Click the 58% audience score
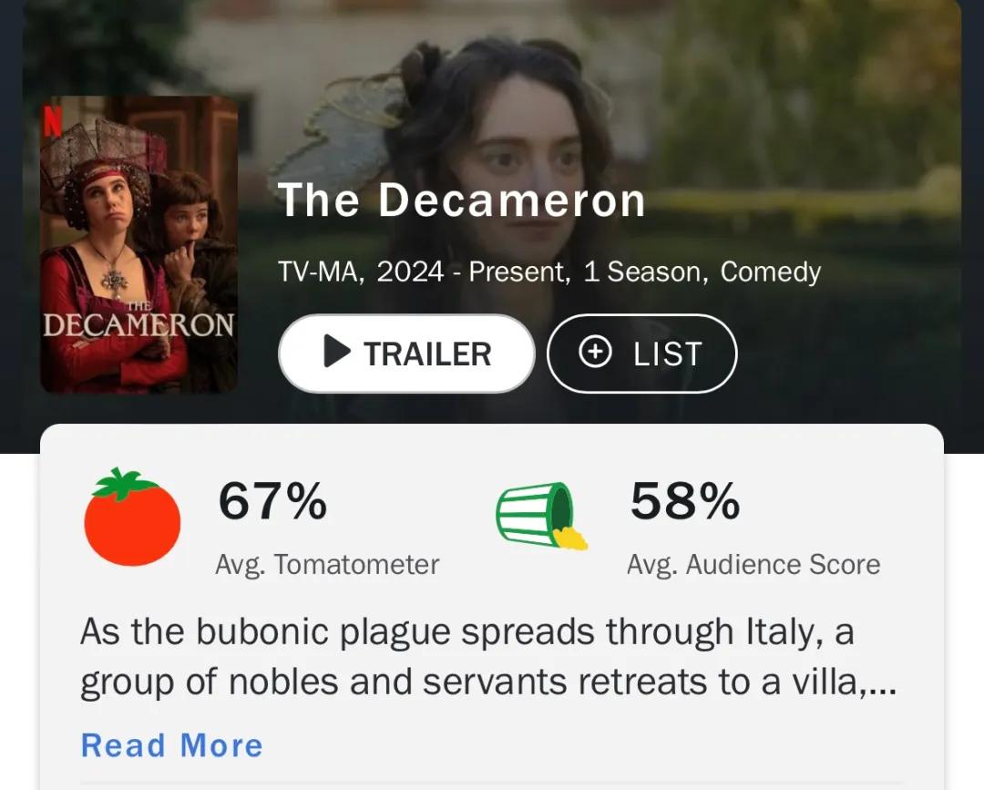Screen dimensions: 984x790 click(x=685, y=501)
